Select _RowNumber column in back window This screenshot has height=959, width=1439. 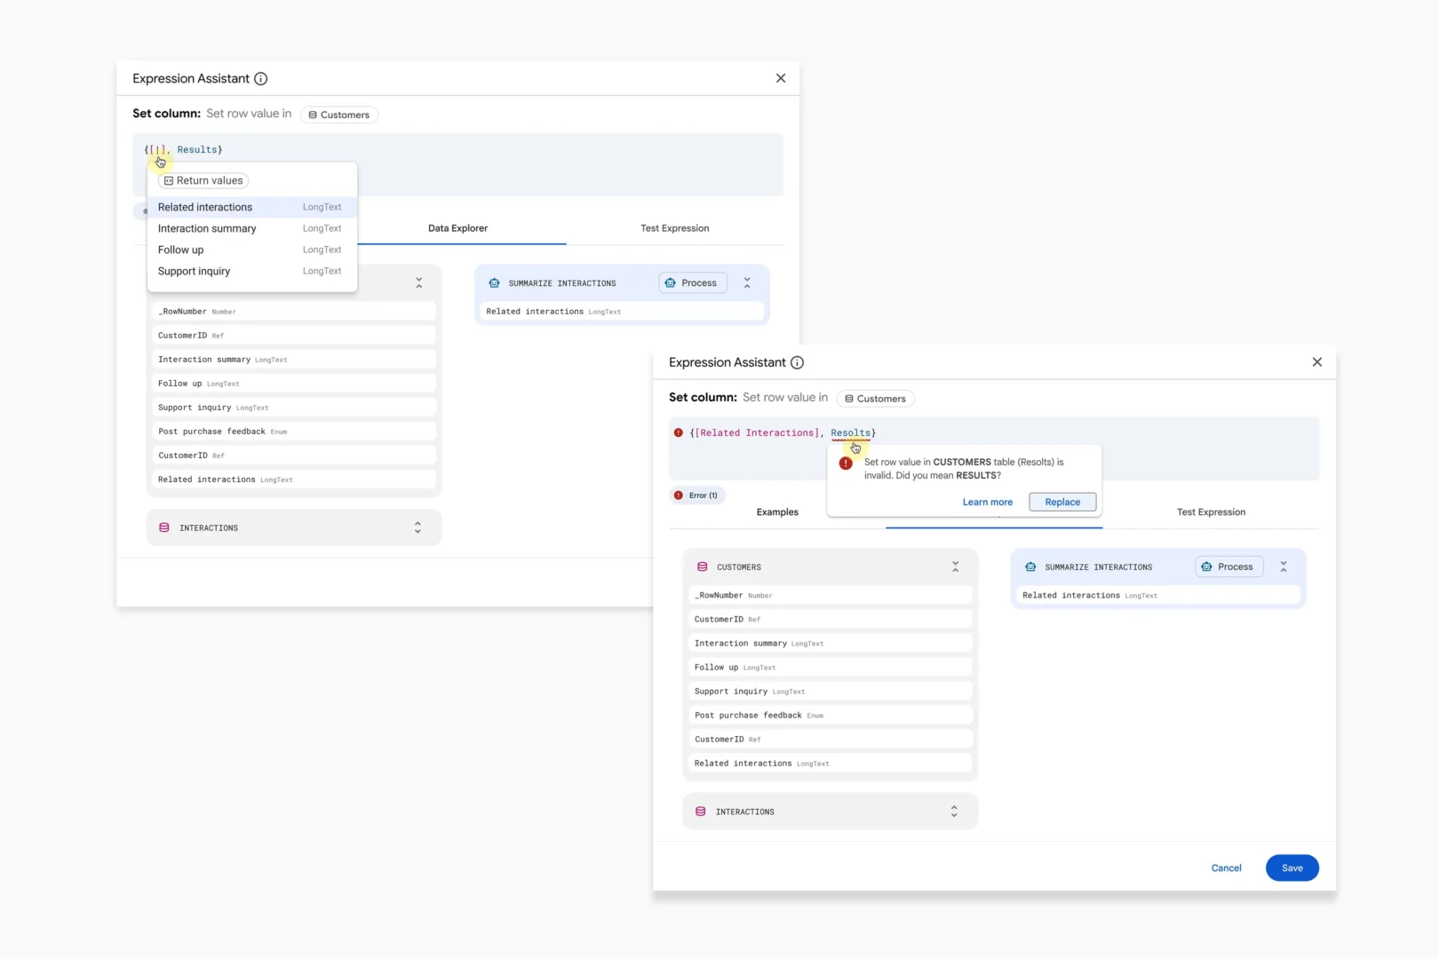click(x=294, y=312)
